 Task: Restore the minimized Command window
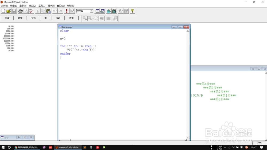click(x=19, y=137)
